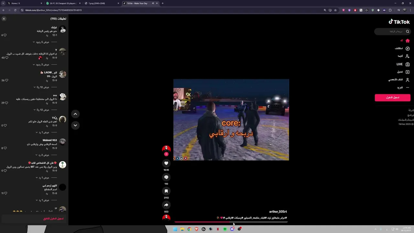Like the comment by غرابك
414x233 pixels.
pos(5,35)
